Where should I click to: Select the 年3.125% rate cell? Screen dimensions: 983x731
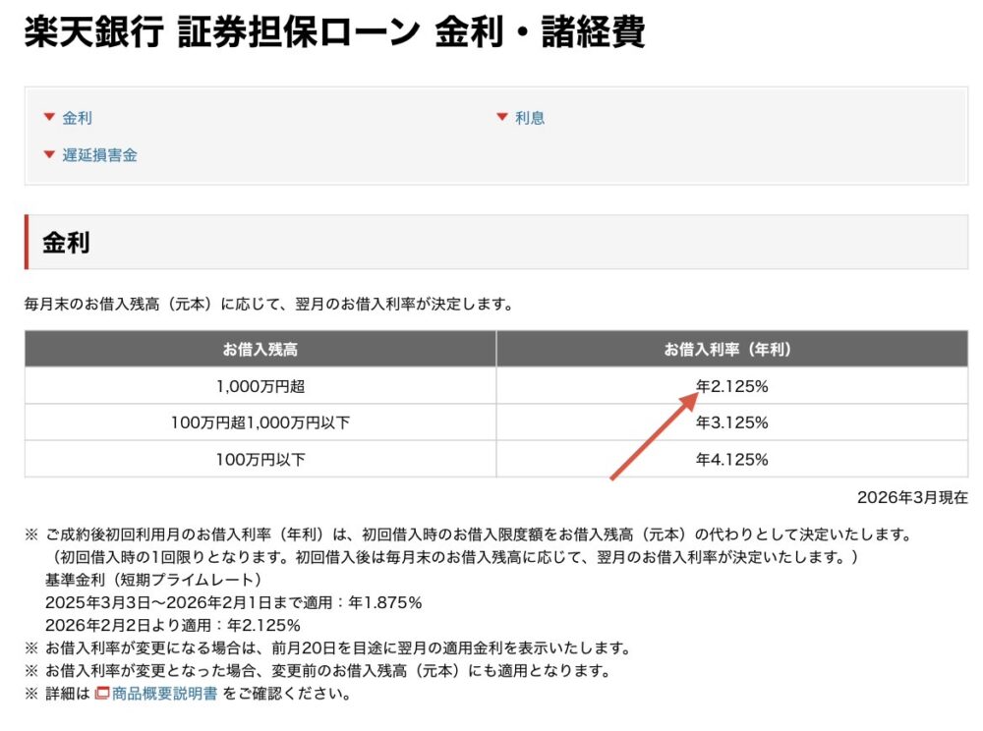tap(732, 422)
